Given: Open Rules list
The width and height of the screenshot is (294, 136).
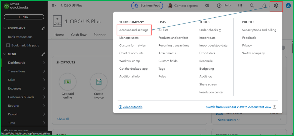Looking at the screenshot, I should coord(162,76).
